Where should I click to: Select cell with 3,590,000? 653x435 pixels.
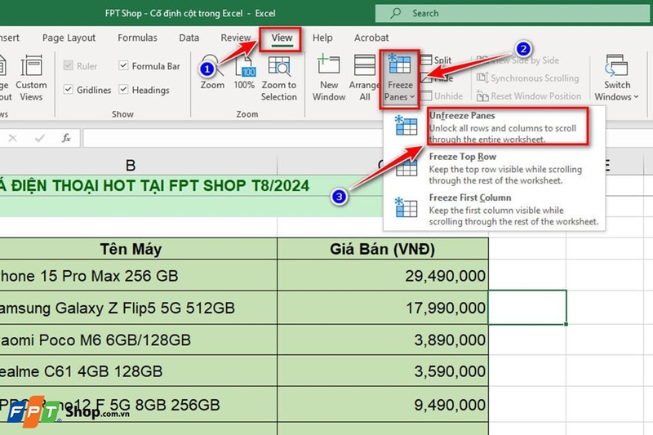tap(383, 371)
